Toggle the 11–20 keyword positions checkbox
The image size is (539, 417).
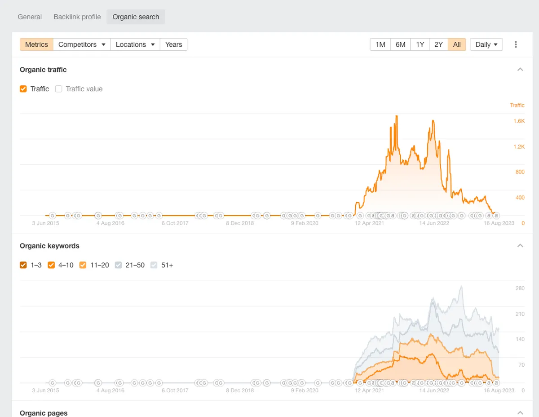coord(83,265)
